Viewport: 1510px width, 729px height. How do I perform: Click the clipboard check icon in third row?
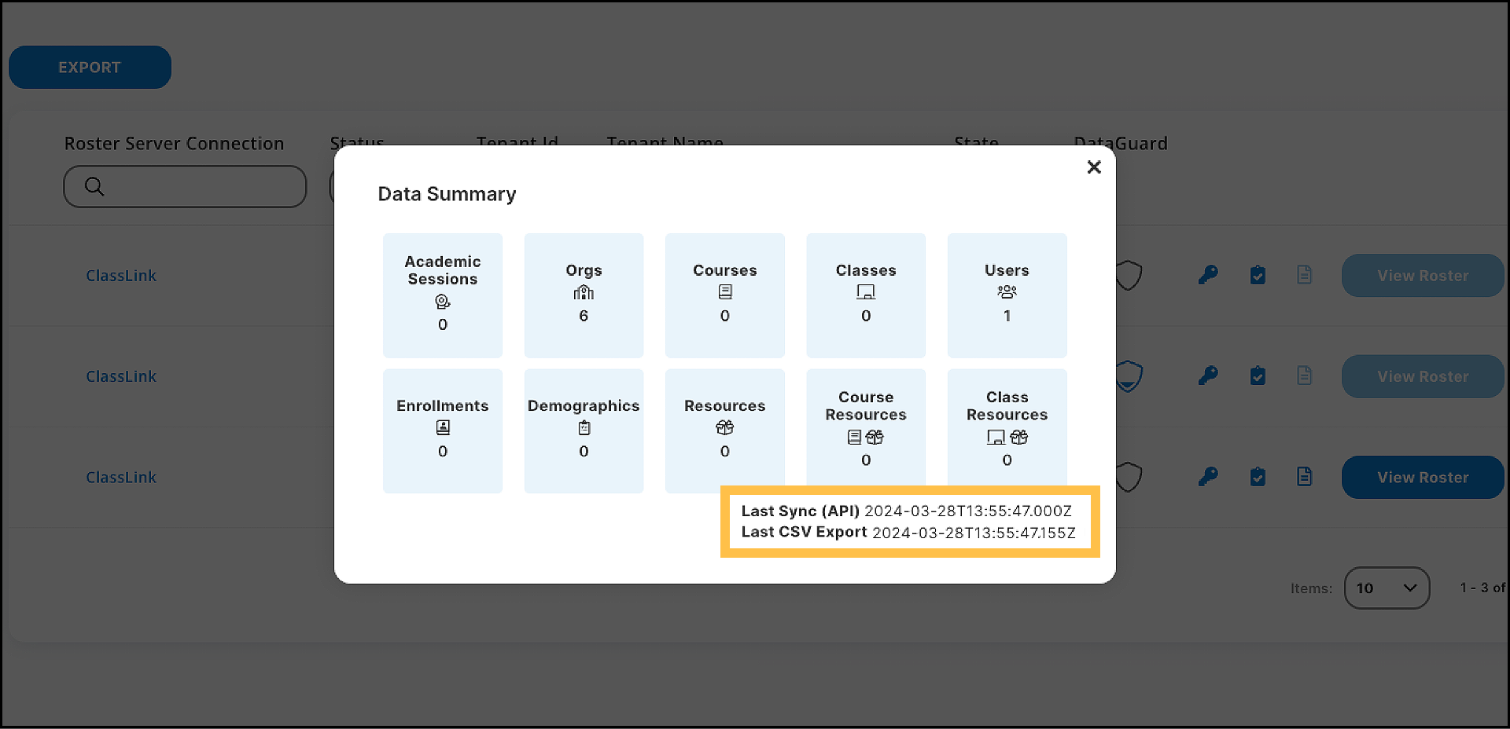pyautogui.click(x=1258, y=476)
